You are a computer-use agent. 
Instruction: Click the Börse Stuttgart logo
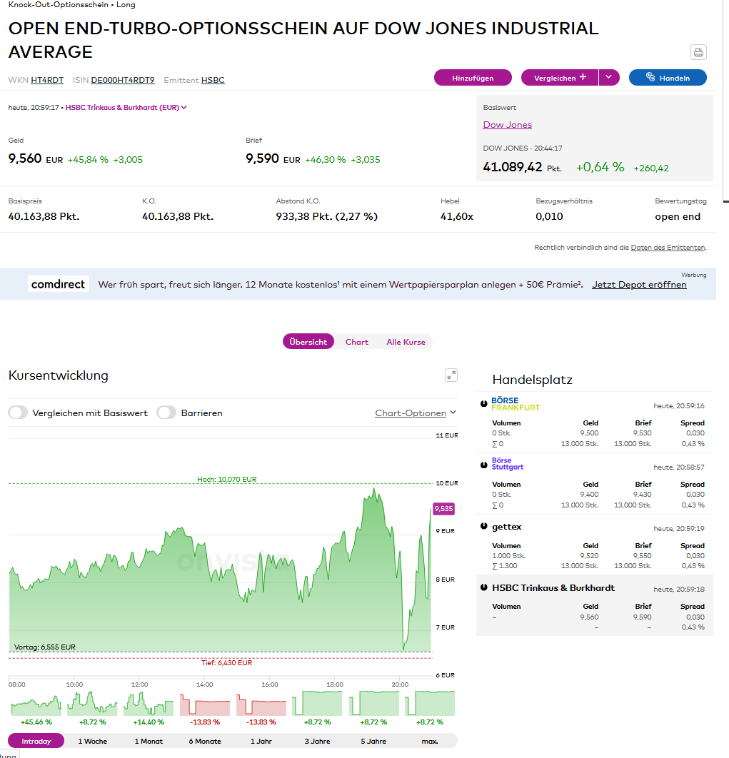(508, 464)
